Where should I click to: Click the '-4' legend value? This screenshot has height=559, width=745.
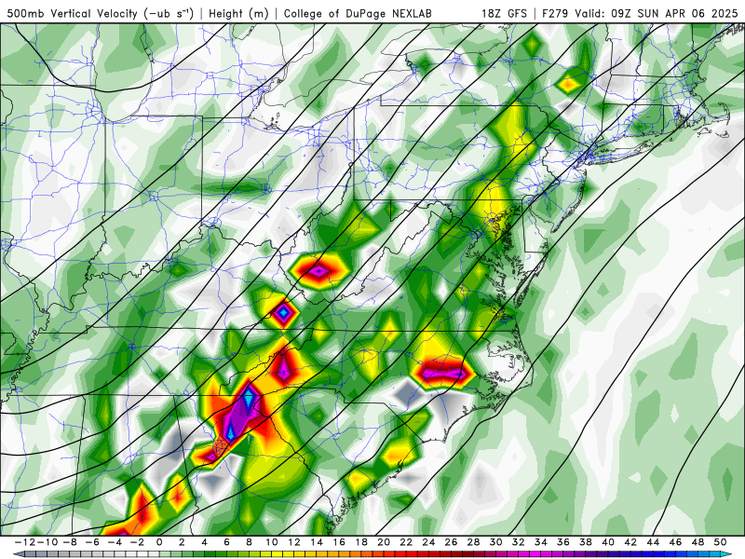point(114,542)
